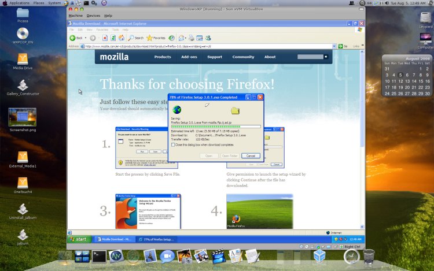
Task: Open the Products tab on the mozilla page
Action: pyautogui.click(x=163, y=57)
